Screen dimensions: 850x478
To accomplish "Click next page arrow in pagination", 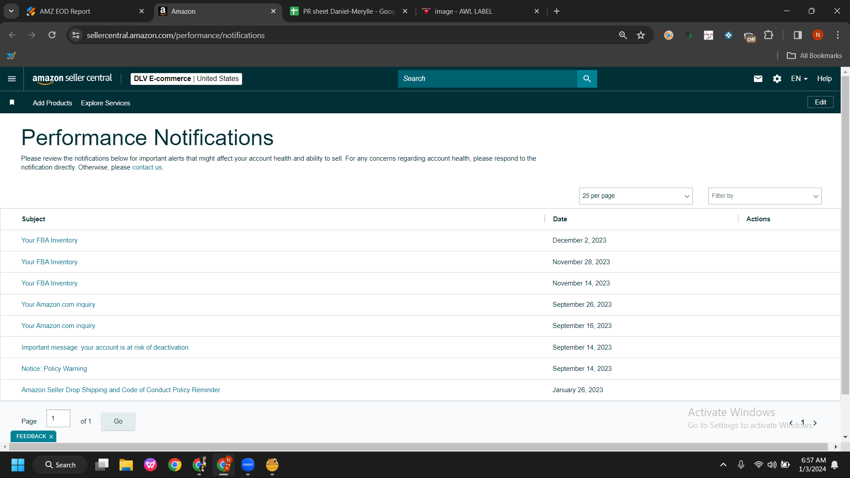I will point(815,423).
